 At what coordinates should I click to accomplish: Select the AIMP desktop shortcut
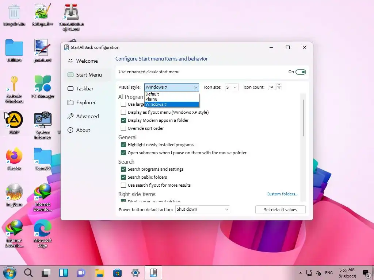point(14,123)
